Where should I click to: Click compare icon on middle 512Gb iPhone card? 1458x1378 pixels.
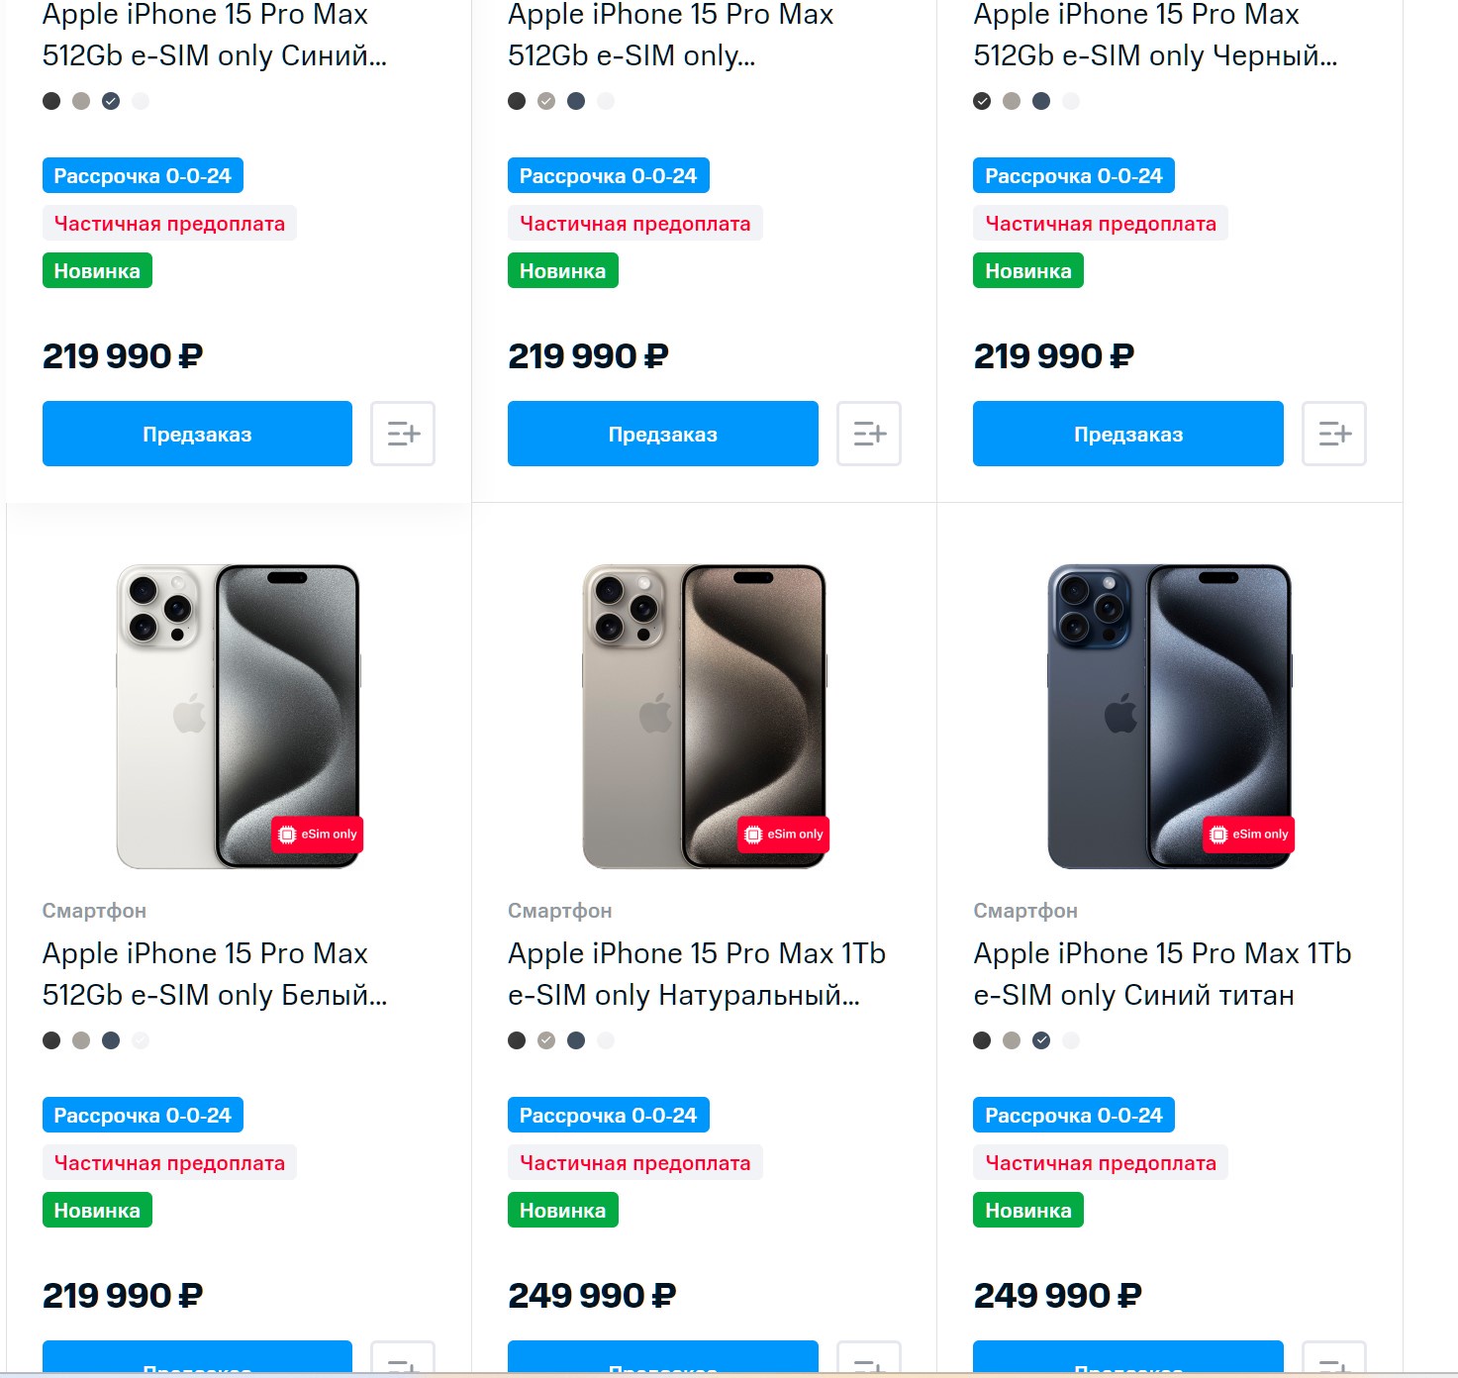869,434
